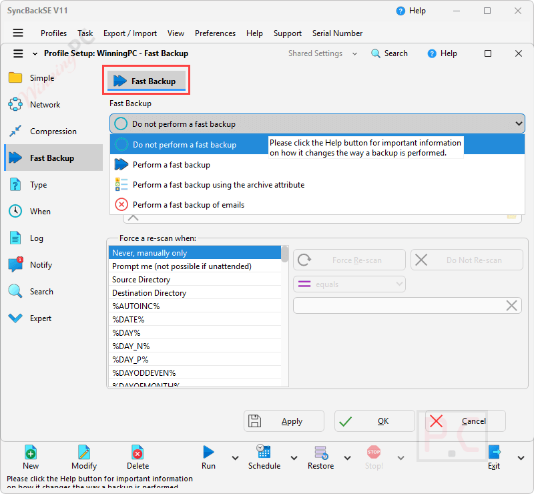Open the Serial Number menu

click(337, 33)
